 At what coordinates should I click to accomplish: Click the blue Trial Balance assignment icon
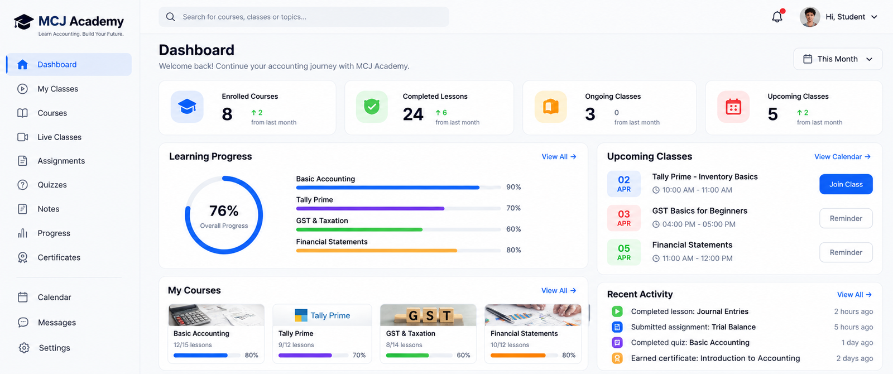617,327
